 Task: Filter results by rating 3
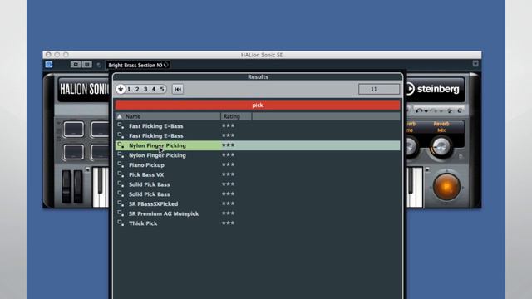(x=145, y=89)
